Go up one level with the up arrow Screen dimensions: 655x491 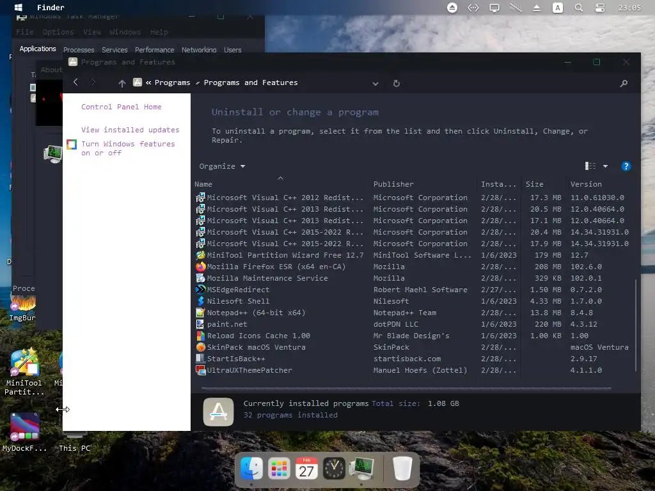(122, 83)
